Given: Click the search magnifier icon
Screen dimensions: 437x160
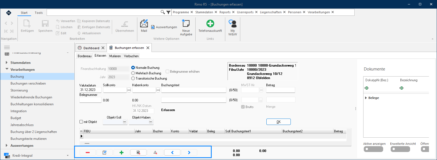Looking at the screenshot, I should pyautogui.click(x=163, y=12).
